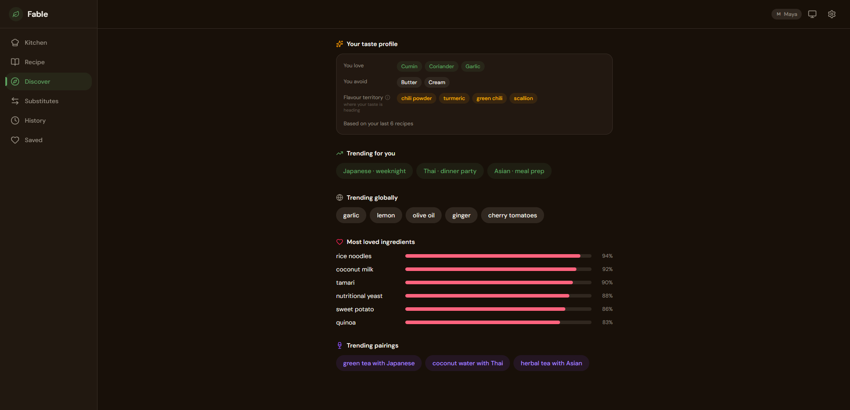
Task: Select the chili powder flavour tag
Action: [416, 98]
